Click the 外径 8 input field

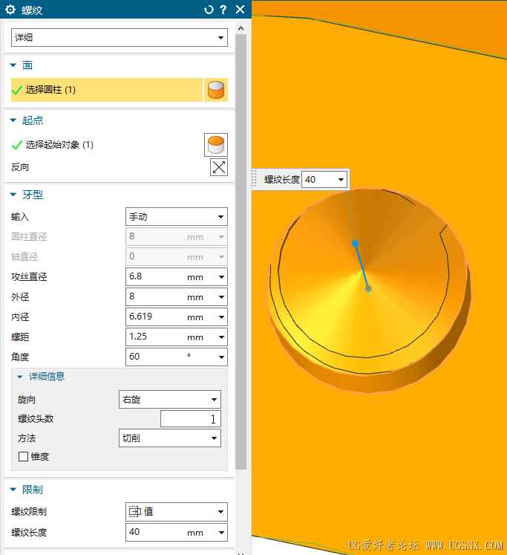click(x=156, y=296)
